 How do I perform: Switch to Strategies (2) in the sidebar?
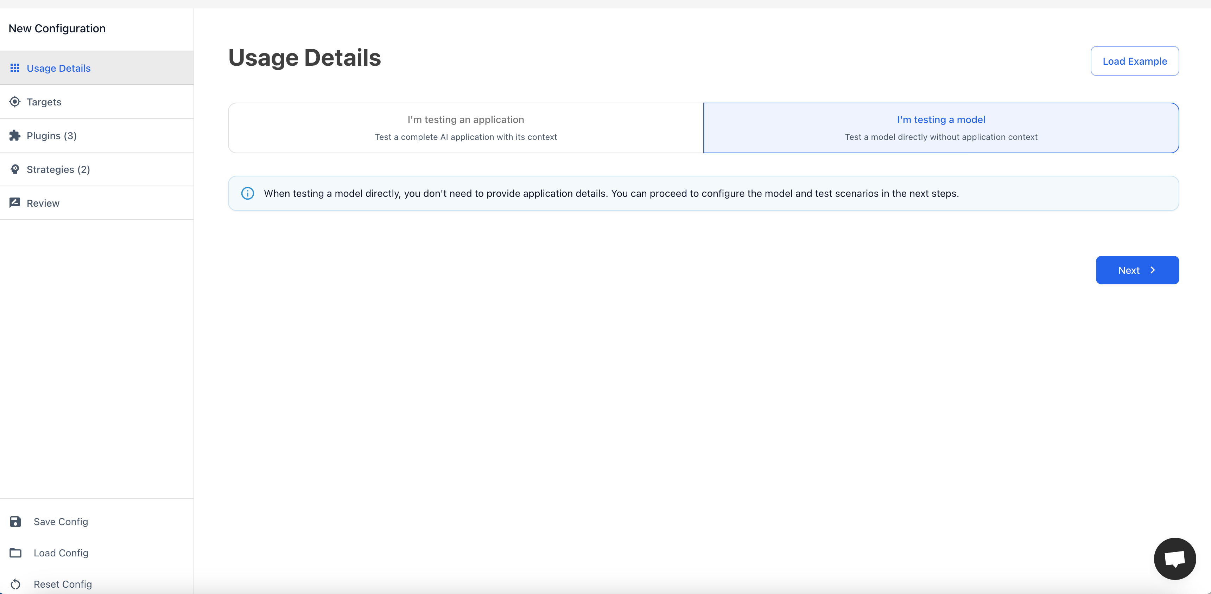58,169
